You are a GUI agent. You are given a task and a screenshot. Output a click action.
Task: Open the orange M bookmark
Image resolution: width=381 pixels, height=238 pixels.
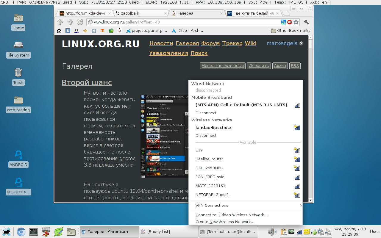click(102, 30)
